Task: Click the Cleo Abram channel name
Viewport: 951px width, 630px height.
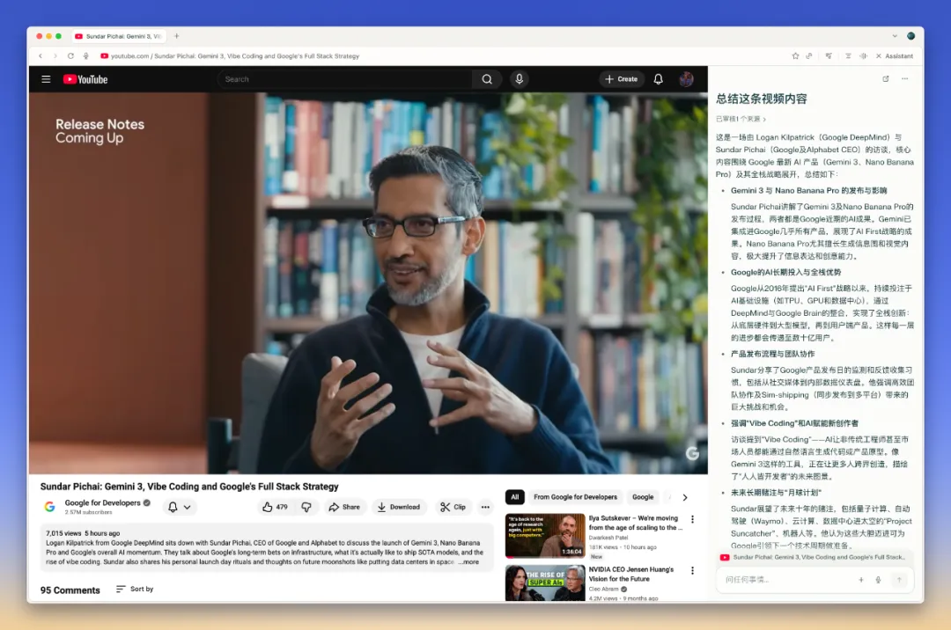Action: tap(603, 589)
